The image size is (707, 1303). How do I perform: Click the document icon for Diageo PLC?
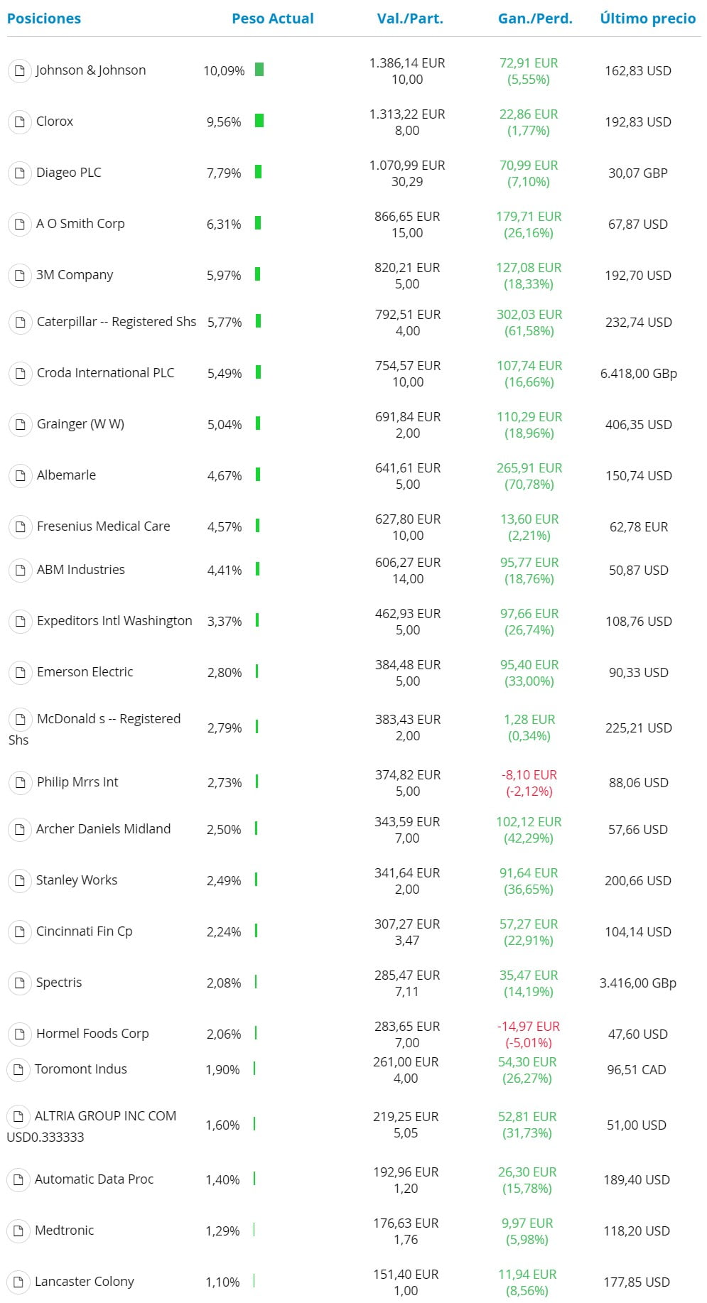tap(20, 173)
